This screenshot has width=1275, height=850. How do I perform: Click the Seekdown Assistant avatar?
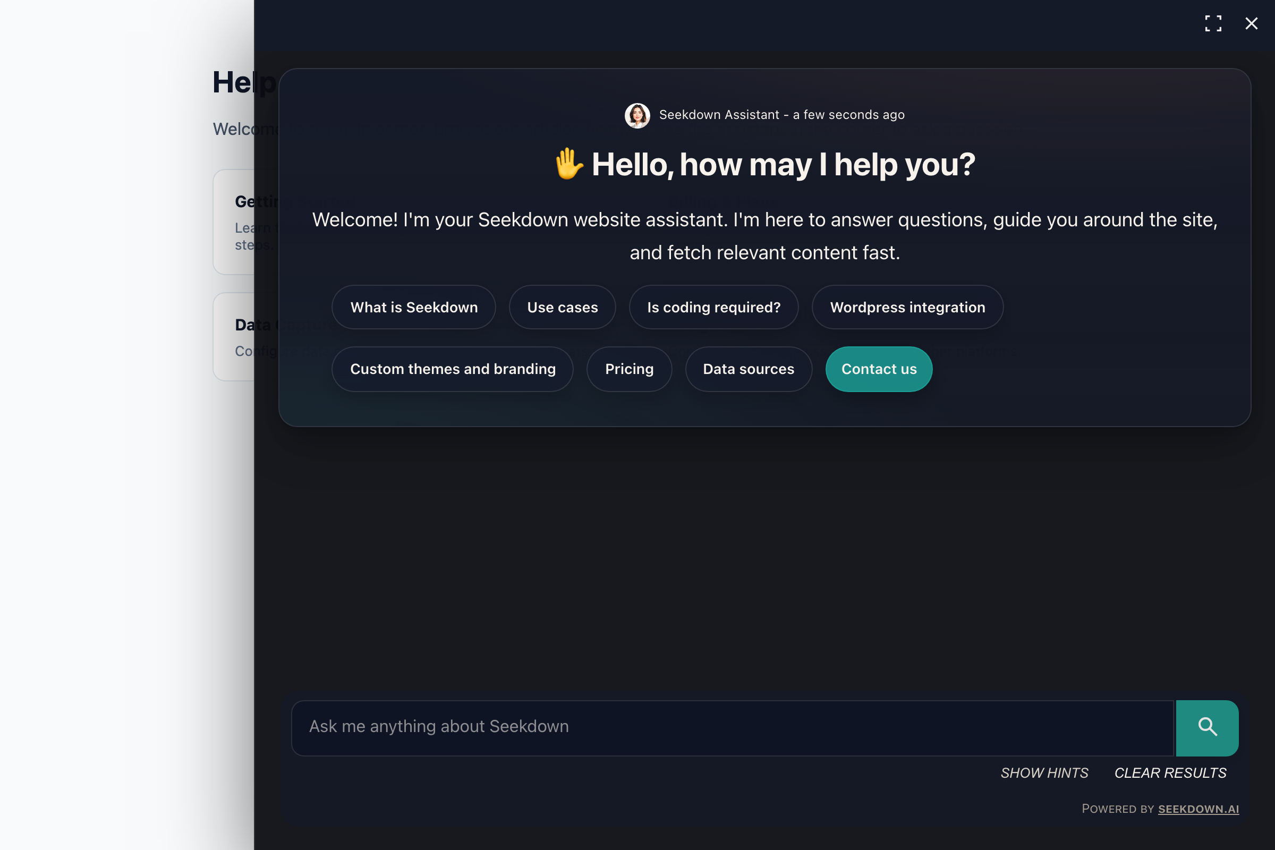pos(637,115)
